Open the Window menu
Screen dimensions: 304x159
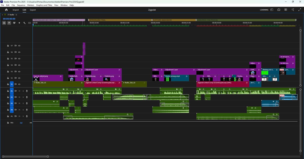(64, 5)
